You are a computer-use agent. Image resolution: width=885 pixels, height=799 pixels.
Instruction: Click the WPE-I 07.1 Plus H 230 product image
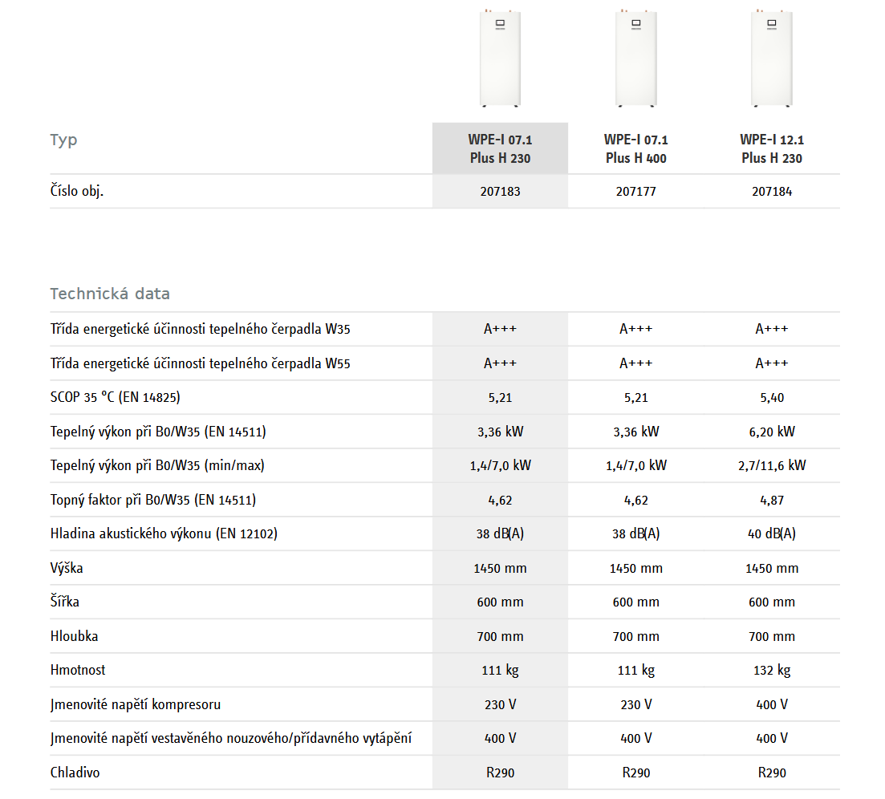coord(500,58)
